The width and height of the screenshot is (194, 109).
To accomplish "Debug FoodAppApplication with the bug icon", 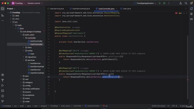I will tap(164, 3).
